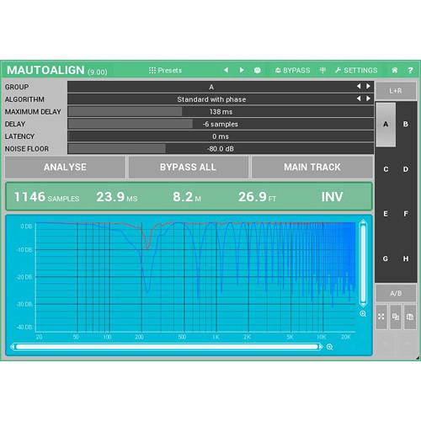Load the next preset arrow in title bar

(x=242, y=70)
